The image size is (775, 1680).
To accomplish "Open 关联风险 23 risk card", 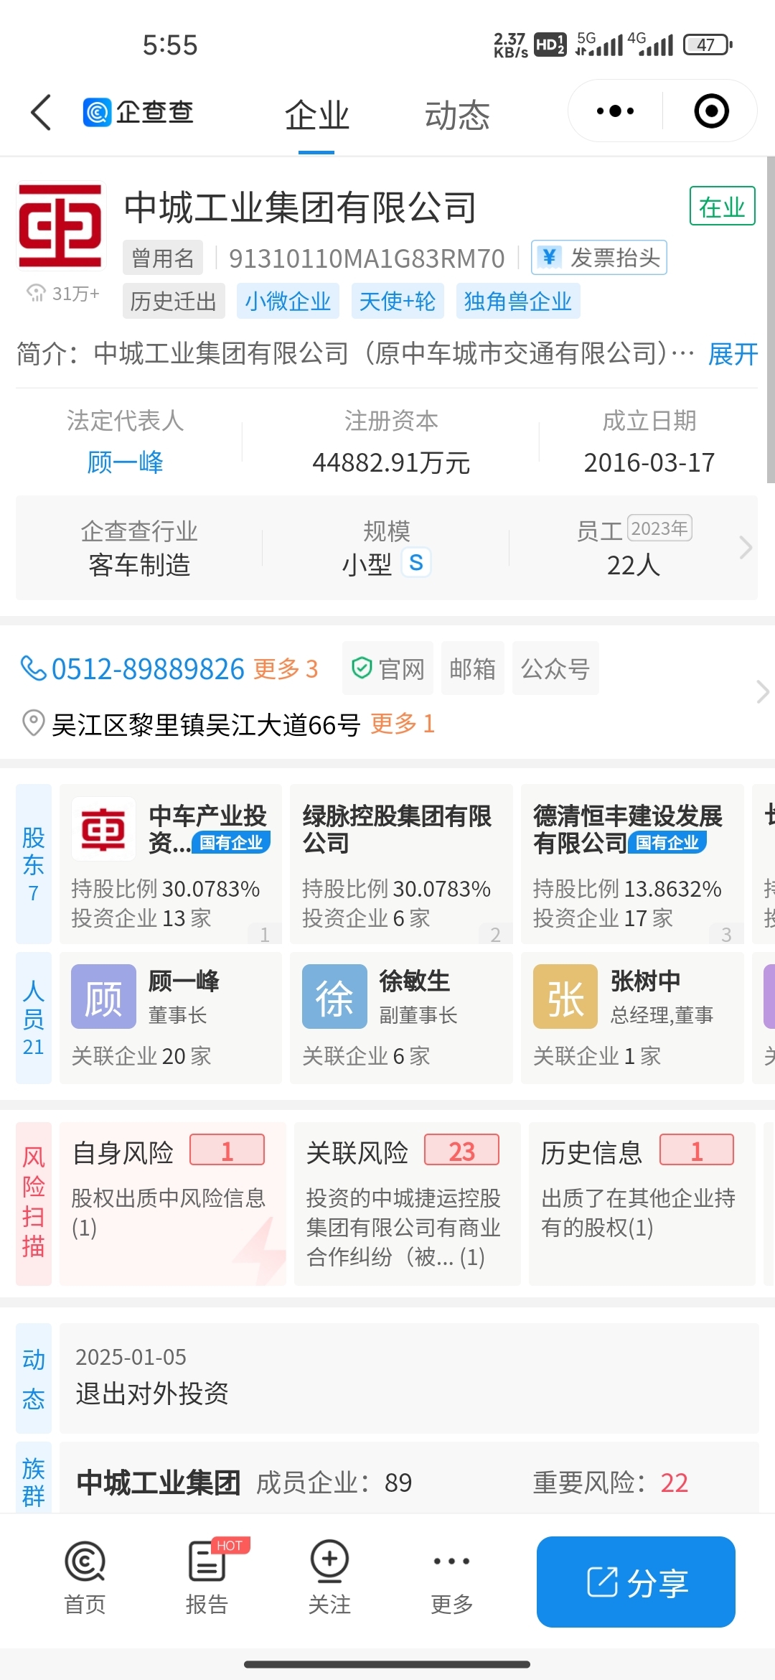I will click(407, 1203).
